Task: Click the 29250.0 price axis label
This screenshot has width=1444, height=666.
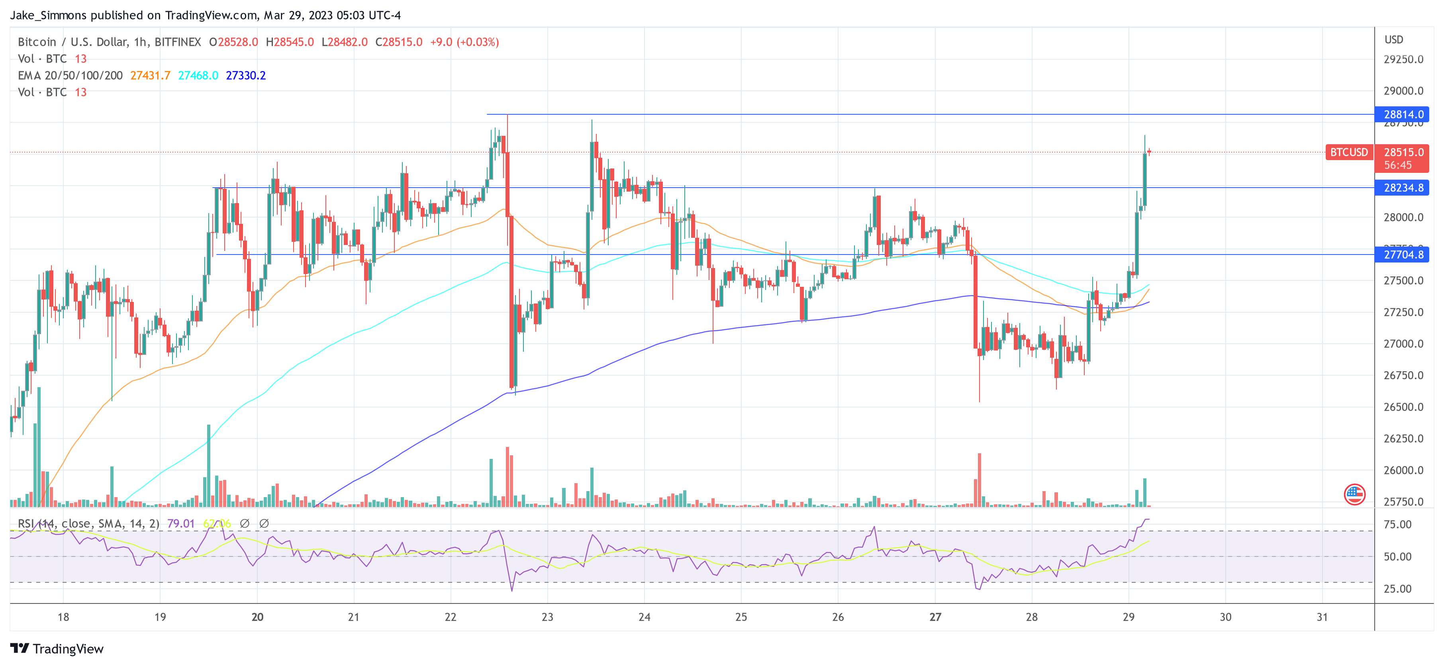Action: pos(1403,59)
